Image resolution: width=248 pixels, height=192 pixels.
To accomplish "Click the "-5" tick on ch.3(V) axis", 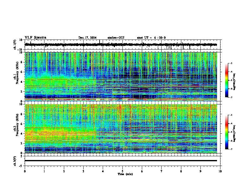I will pos(21,166).
